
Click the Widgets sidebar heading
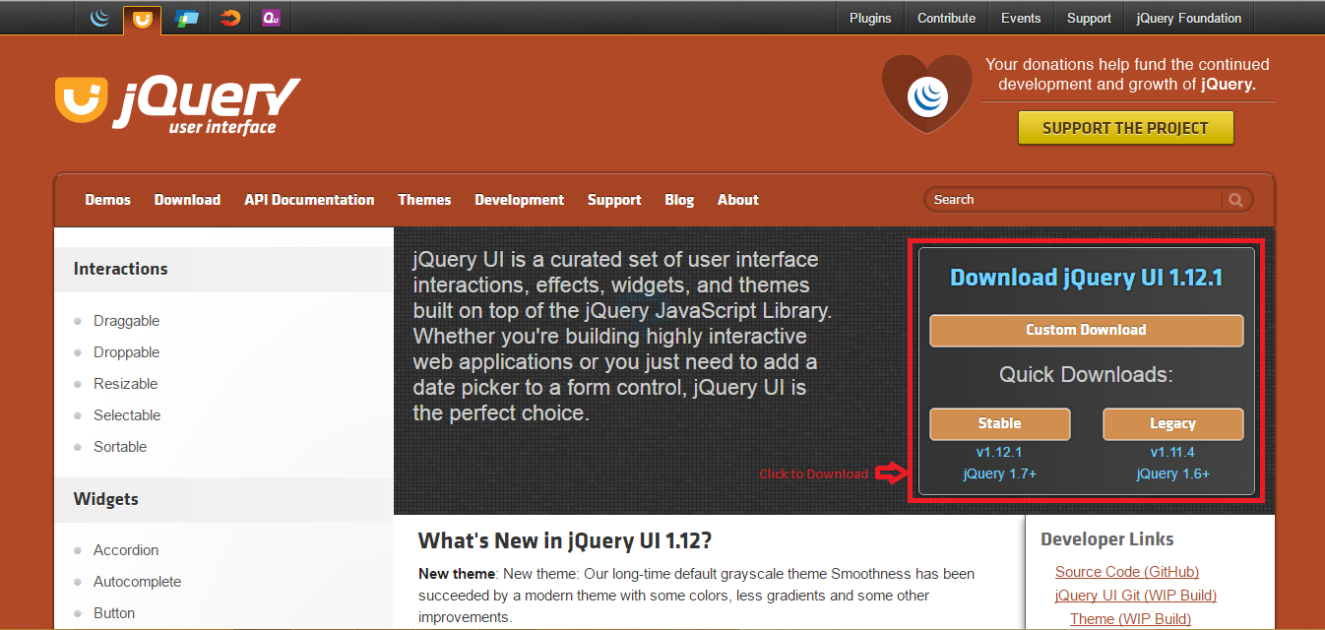(106, 499)
